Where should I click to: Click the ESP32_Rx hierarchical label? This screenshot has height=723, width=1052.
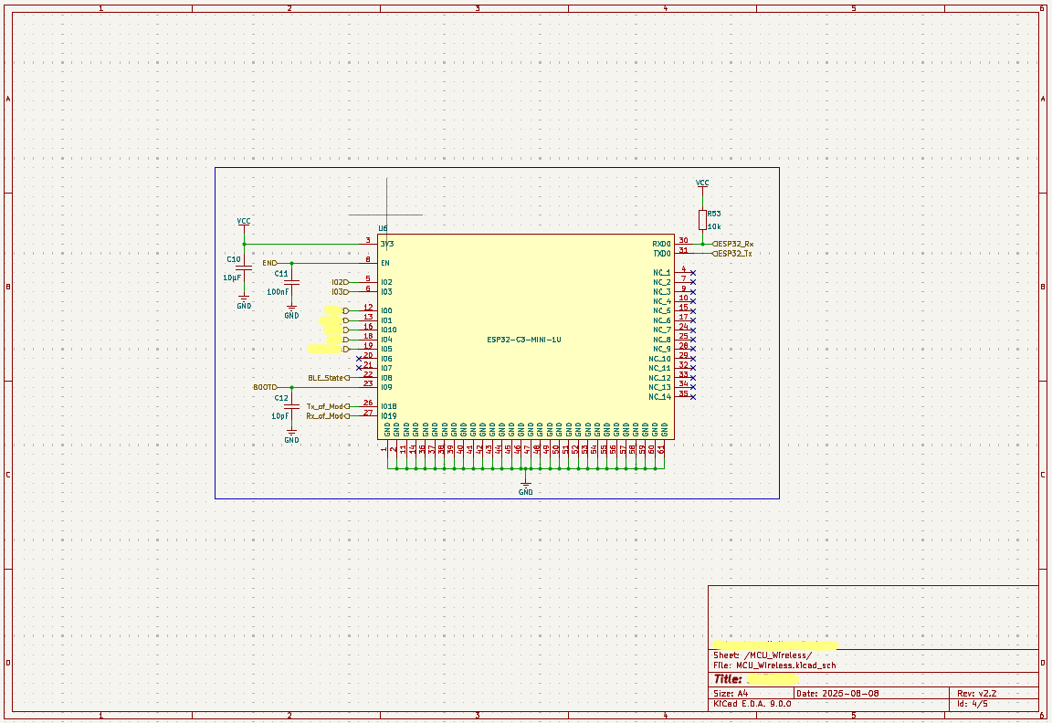(x=732, y=244)
